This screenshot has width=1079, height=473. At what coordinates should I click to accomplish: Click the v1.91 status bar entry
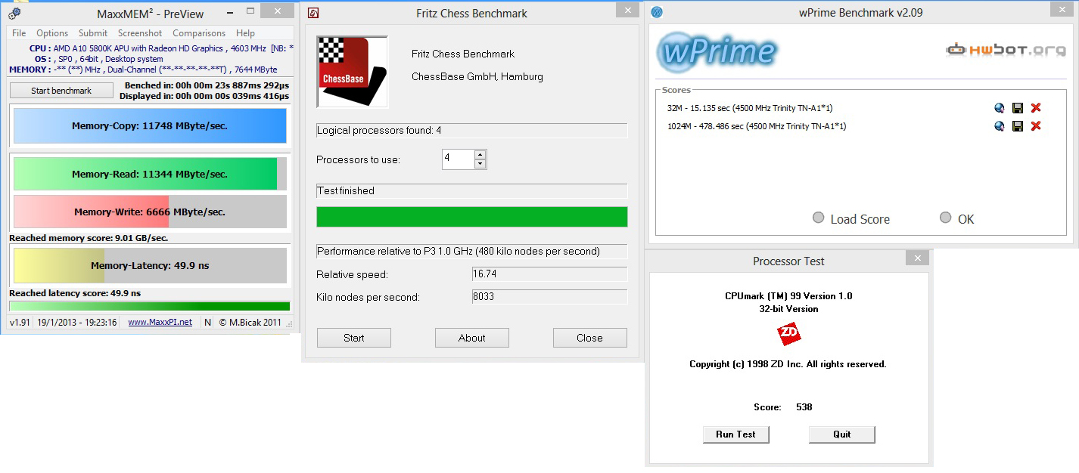point(20,322)
